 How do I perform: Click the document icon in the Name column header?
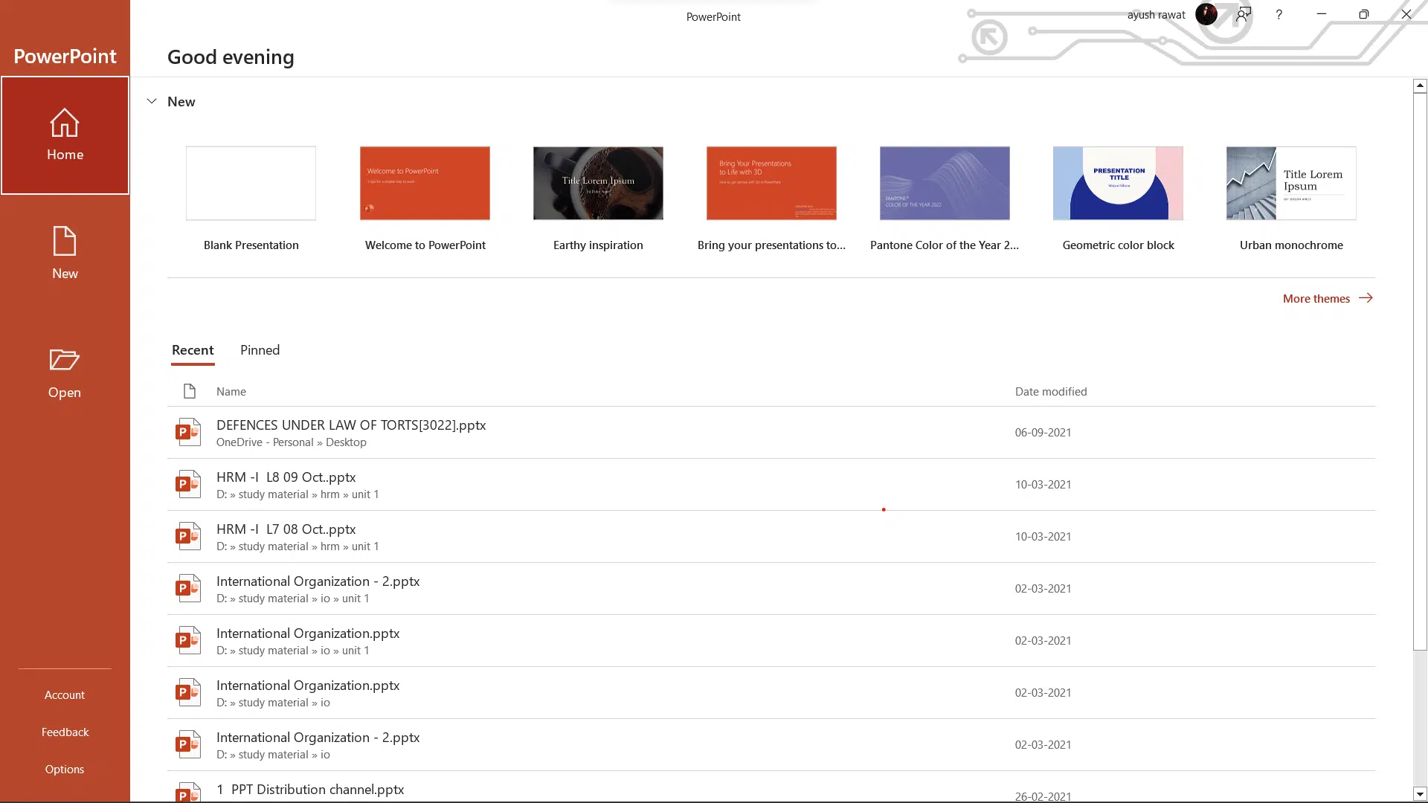coord(190,391)
